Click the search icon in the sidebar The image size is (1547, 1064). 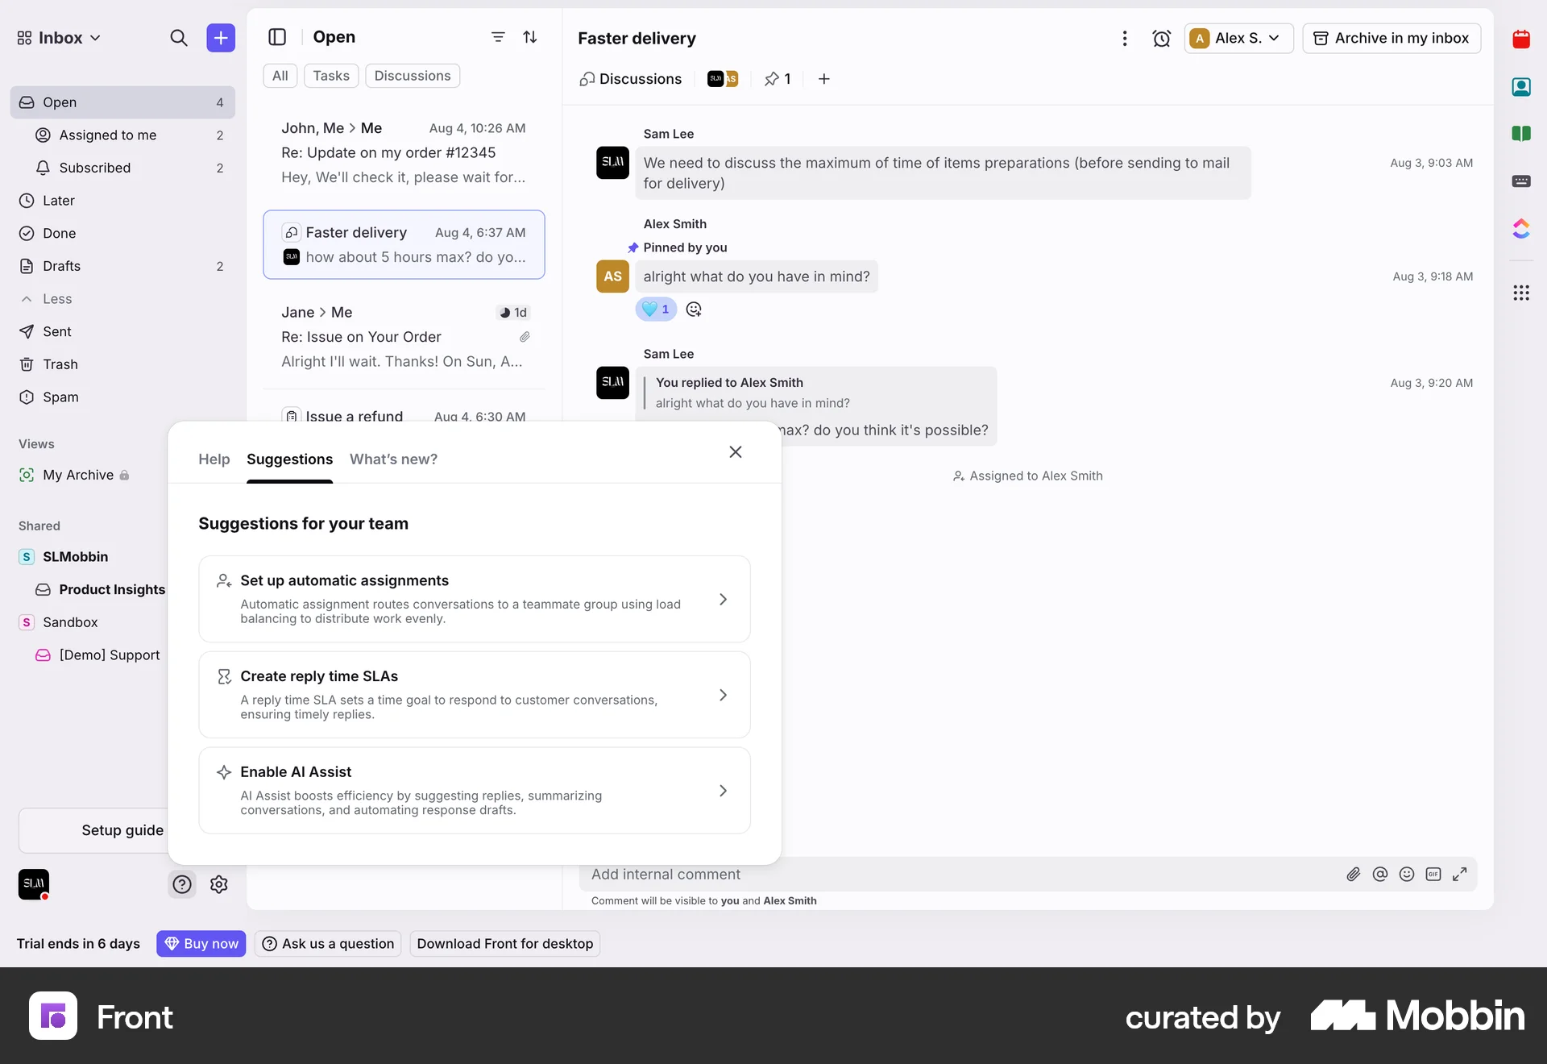tap(180, 38)
